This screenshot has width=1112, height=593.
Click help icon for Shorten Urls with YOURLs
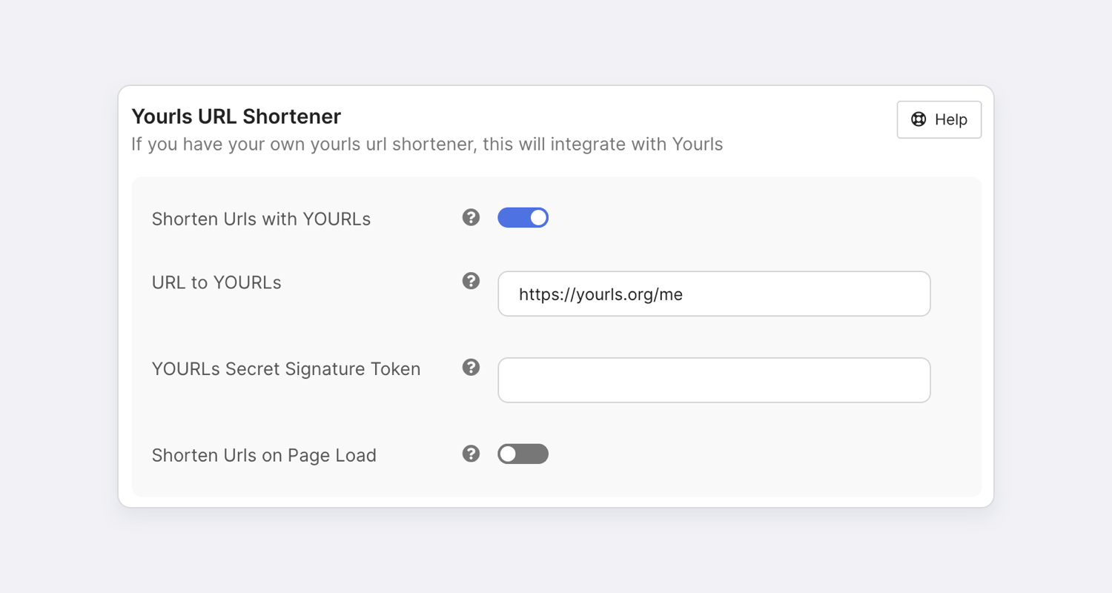tap(471, 217)
